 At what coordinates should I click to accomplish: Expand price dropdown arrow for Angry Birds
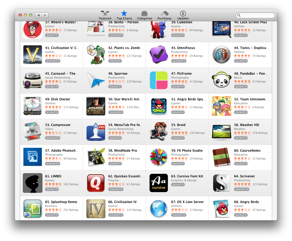[246, 215]
